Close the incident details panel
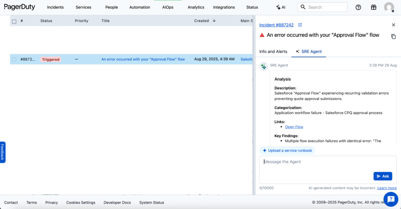 click(x=394, y=25)
